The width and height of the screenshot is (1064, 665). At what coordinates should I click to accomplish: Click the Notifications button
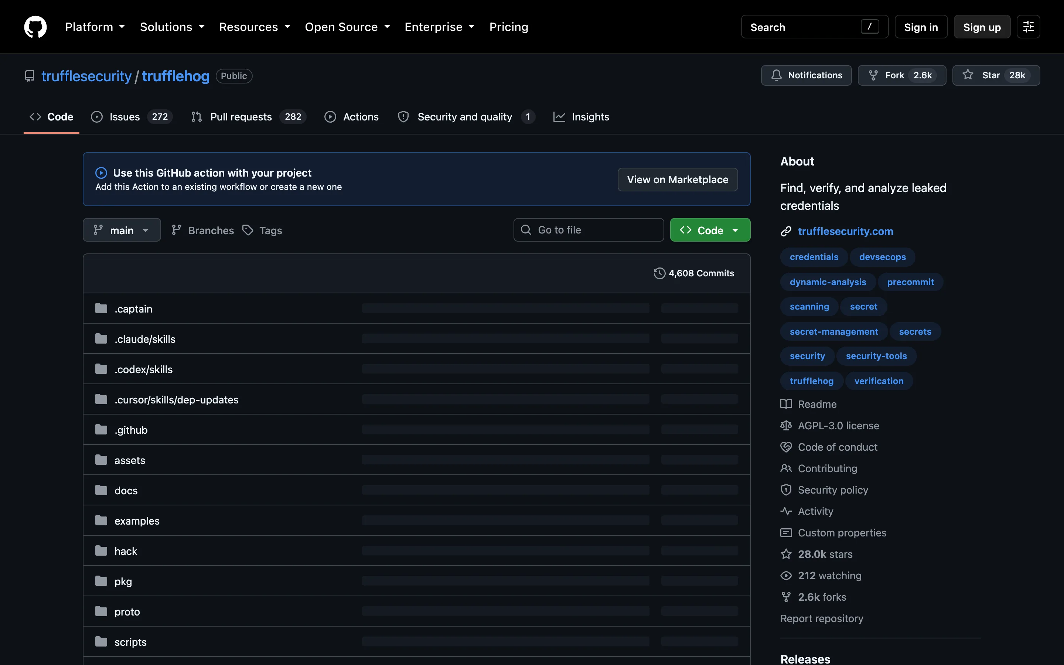(806, 75)
